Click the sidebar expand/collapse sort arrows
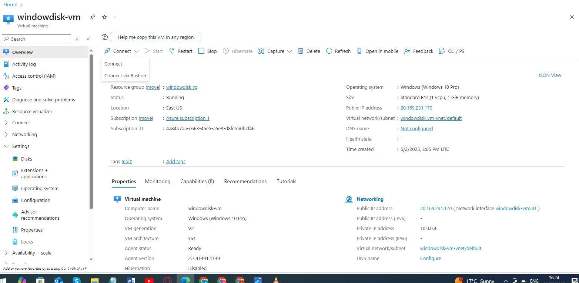The width and height of the screenshot is (579, 283). tap(77, 39)
